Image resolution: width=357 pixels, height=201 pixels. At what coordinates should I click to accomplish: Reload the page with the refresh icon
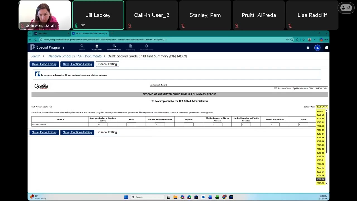[35, 40]
